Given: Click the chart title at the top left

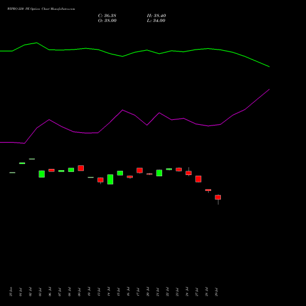Looking at the screenshot, I should (41, 9).
